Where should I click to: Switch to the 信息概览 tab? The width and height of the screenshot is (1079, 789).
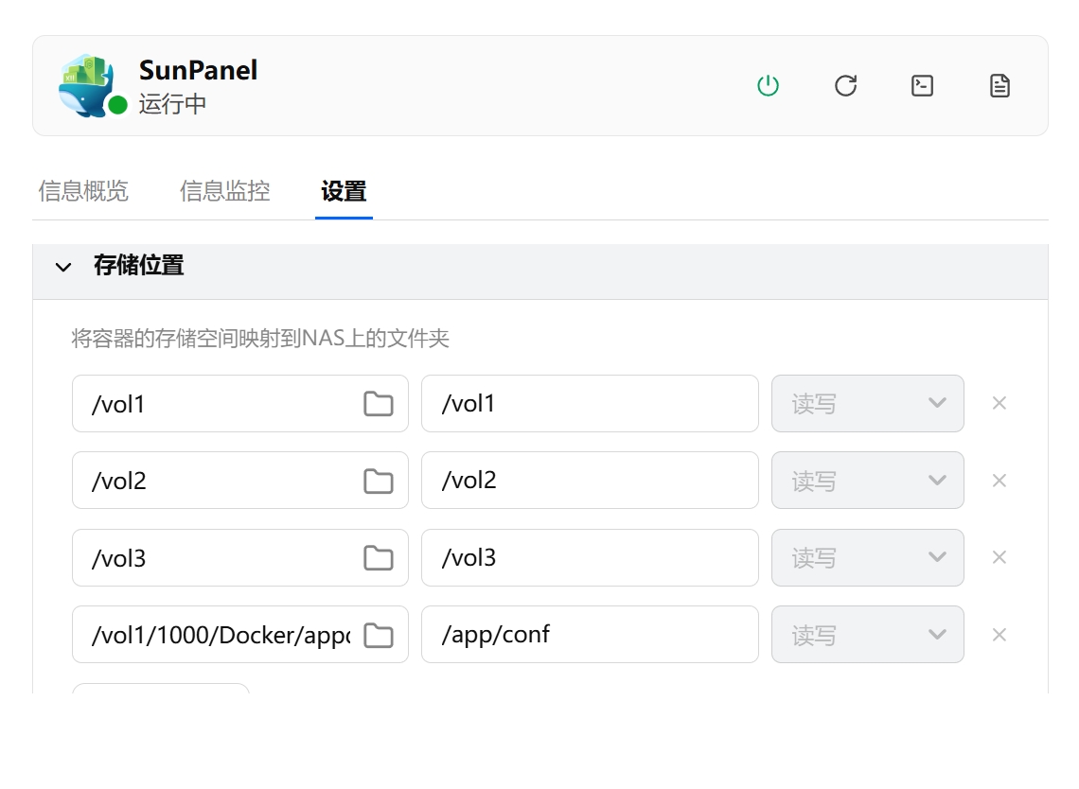point(83,191)
